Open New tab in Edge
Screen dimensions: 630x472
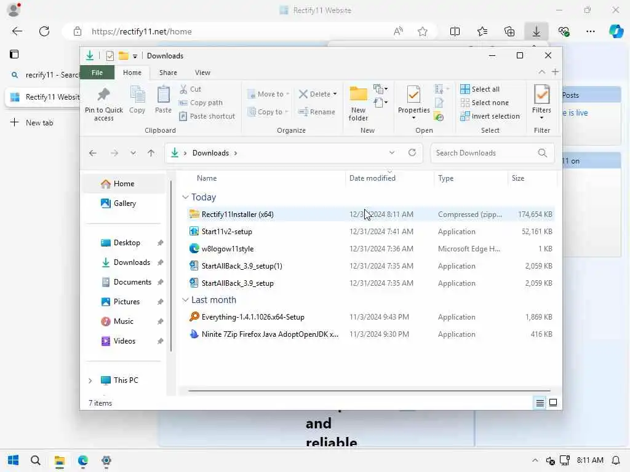click(32, 123)
